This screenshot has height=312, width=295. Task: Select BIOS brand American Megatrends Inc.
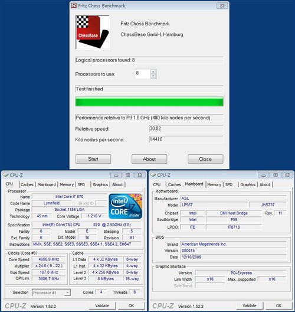click(x=233, y=244)
